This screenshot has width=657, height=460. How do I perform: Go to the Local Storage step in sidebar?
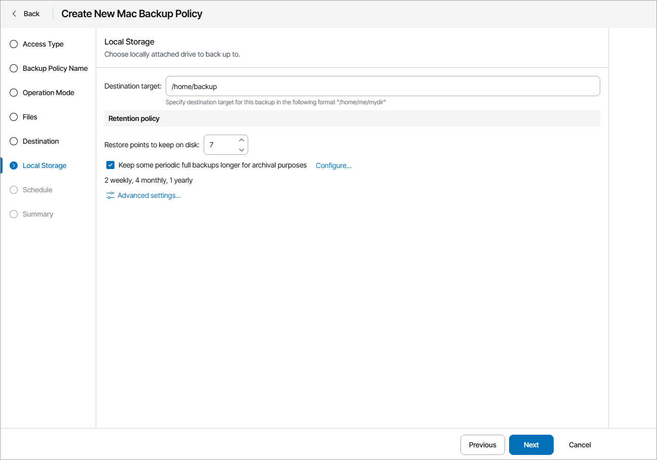click(44, 165)
